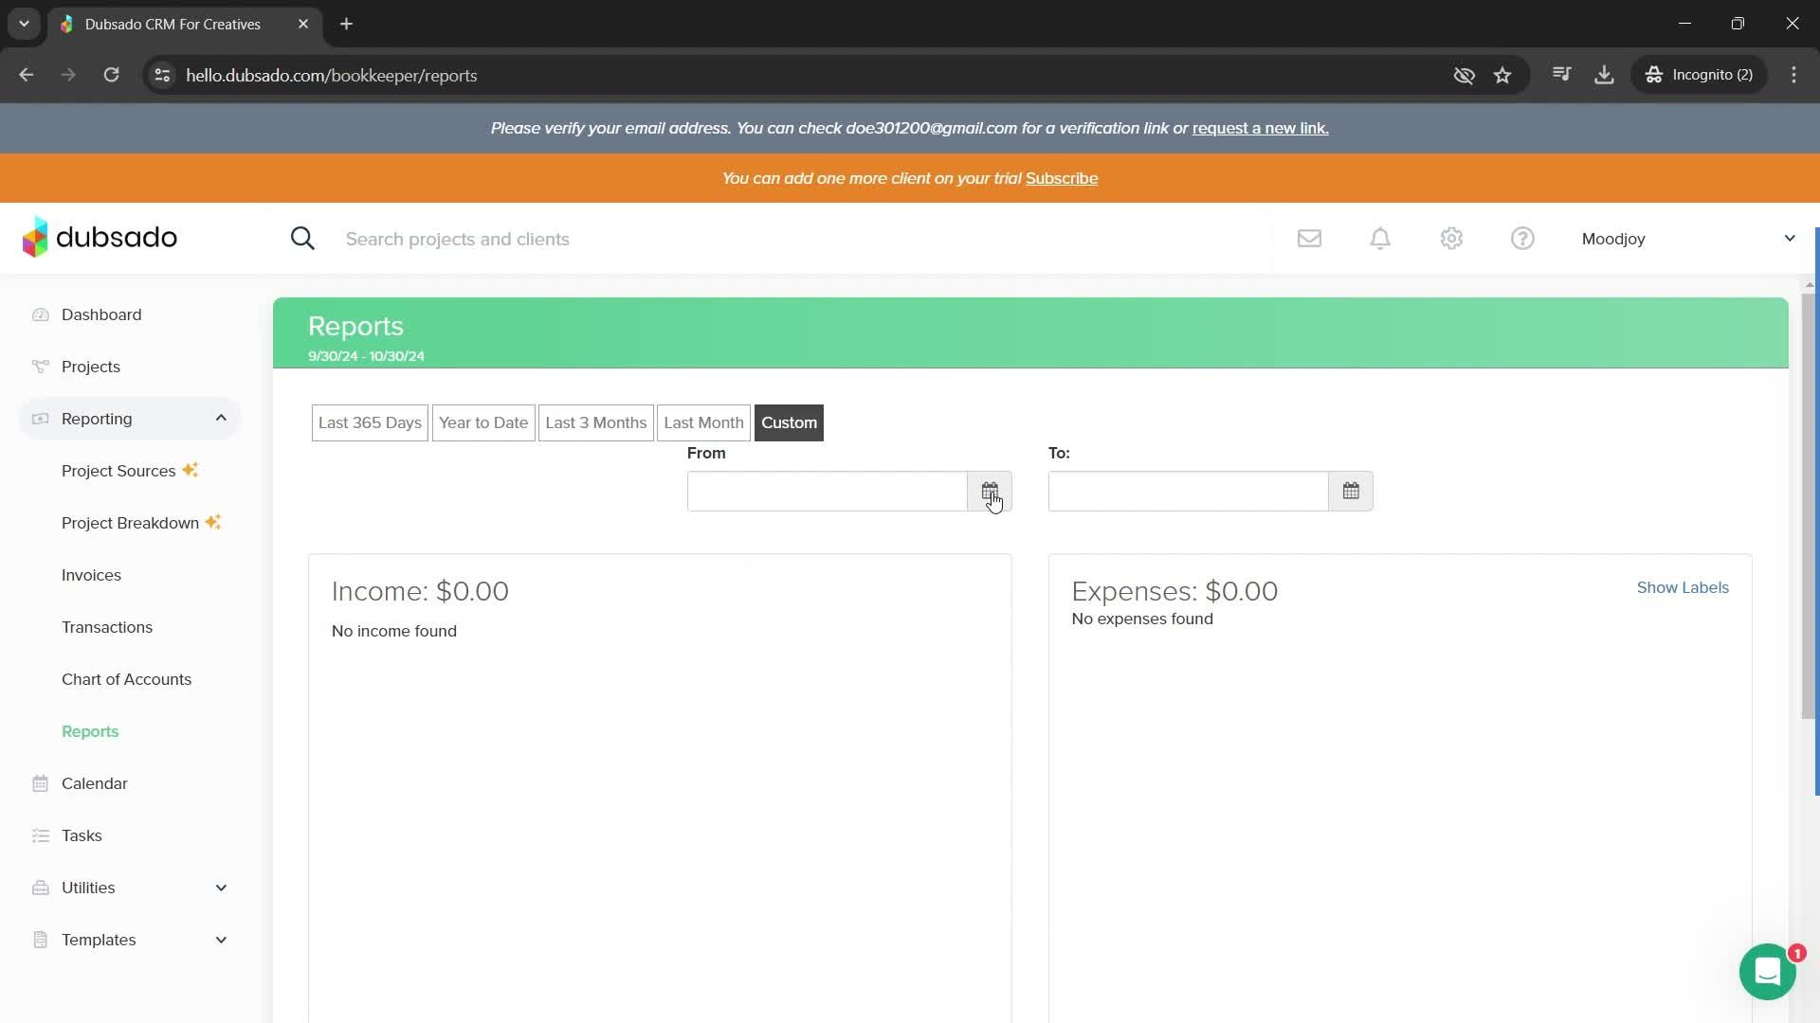Select the Year to Date range

point(482,422)
